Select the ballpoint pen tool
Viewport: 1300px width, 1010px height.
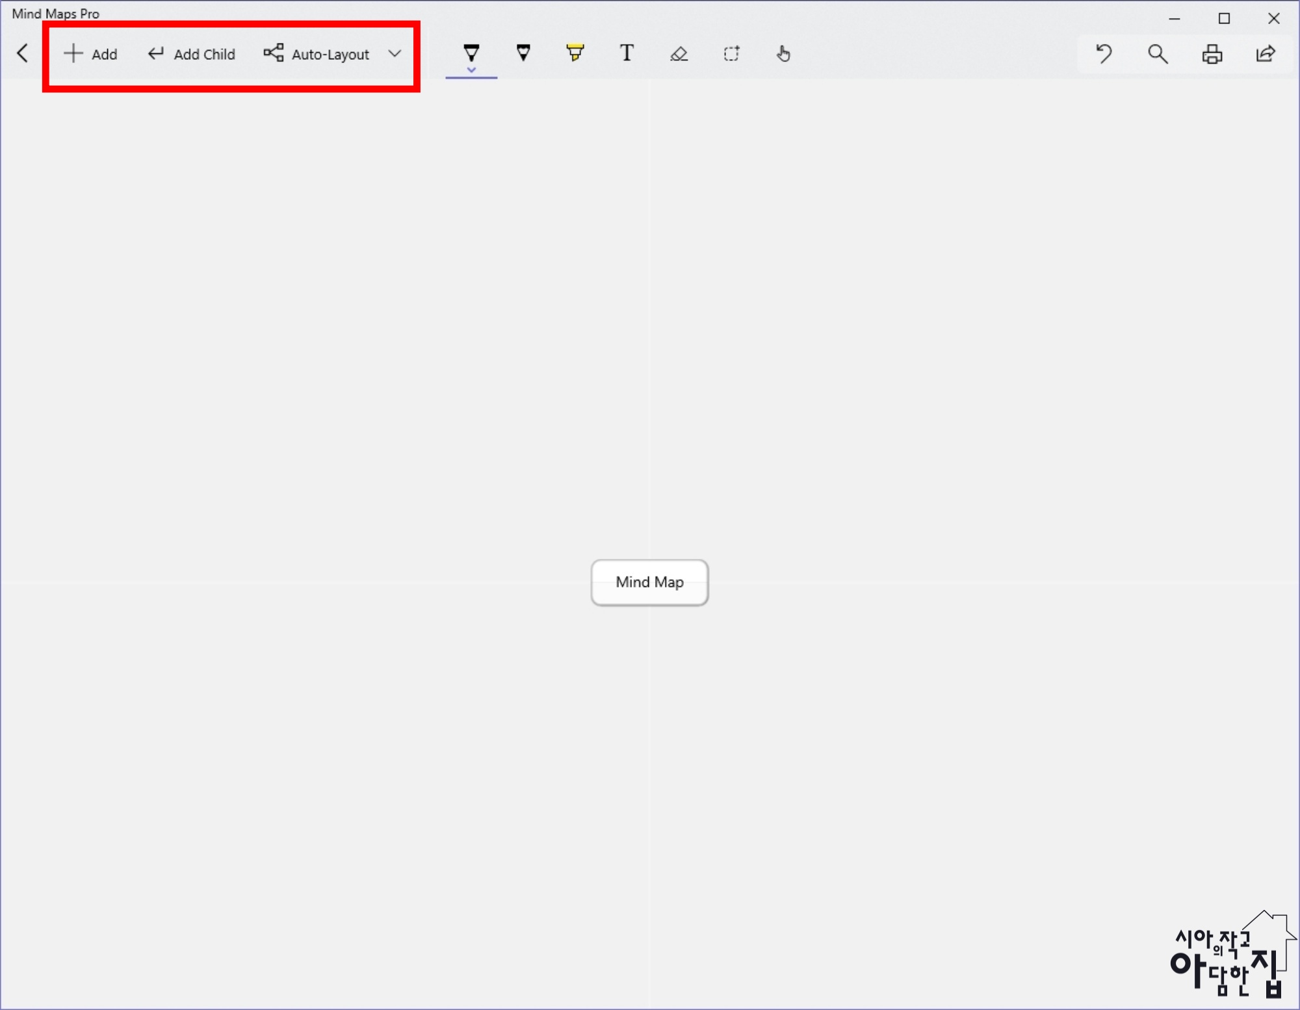471,52
